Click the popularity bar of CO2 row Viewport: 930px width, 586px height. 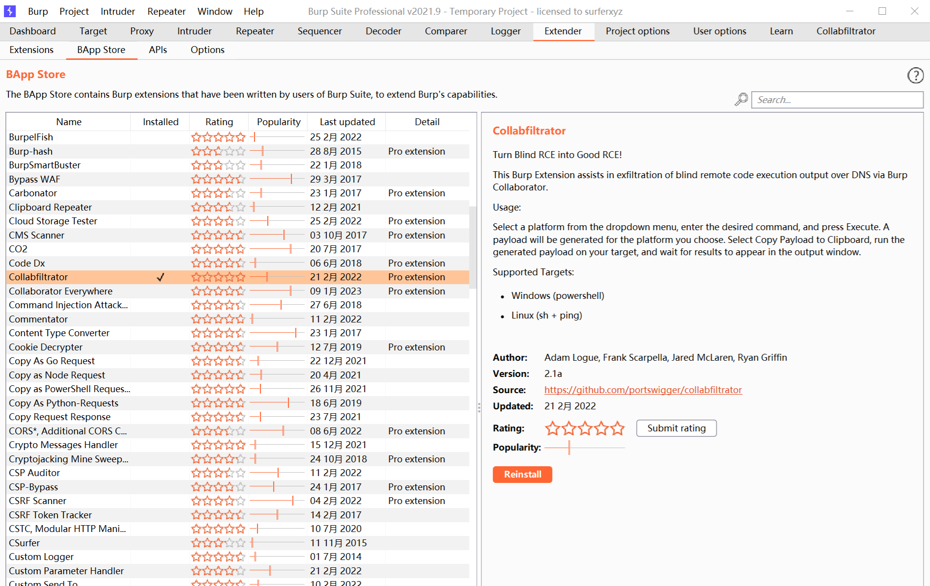pos(277,249)
